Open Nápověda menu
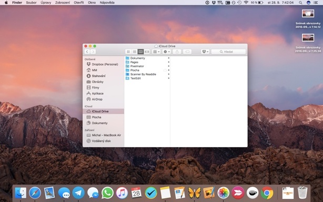Image resolution: width=323 pixels, height=202 pixels. click(x=107, y=3)
